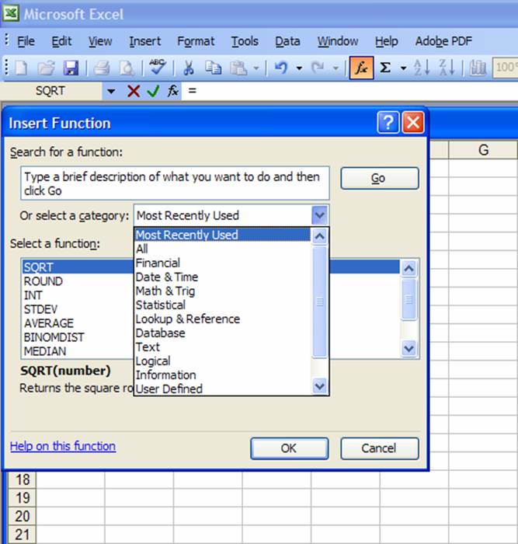Click the Chart Wizard icon
This screenshot has height=544, width=518.
click(478, 68)
